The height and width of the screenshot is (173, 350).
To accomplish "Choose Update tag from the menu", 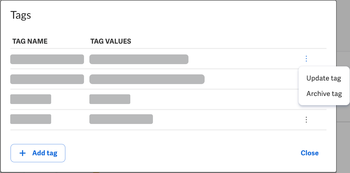I will pyautogui.click(x=324, y=78).
